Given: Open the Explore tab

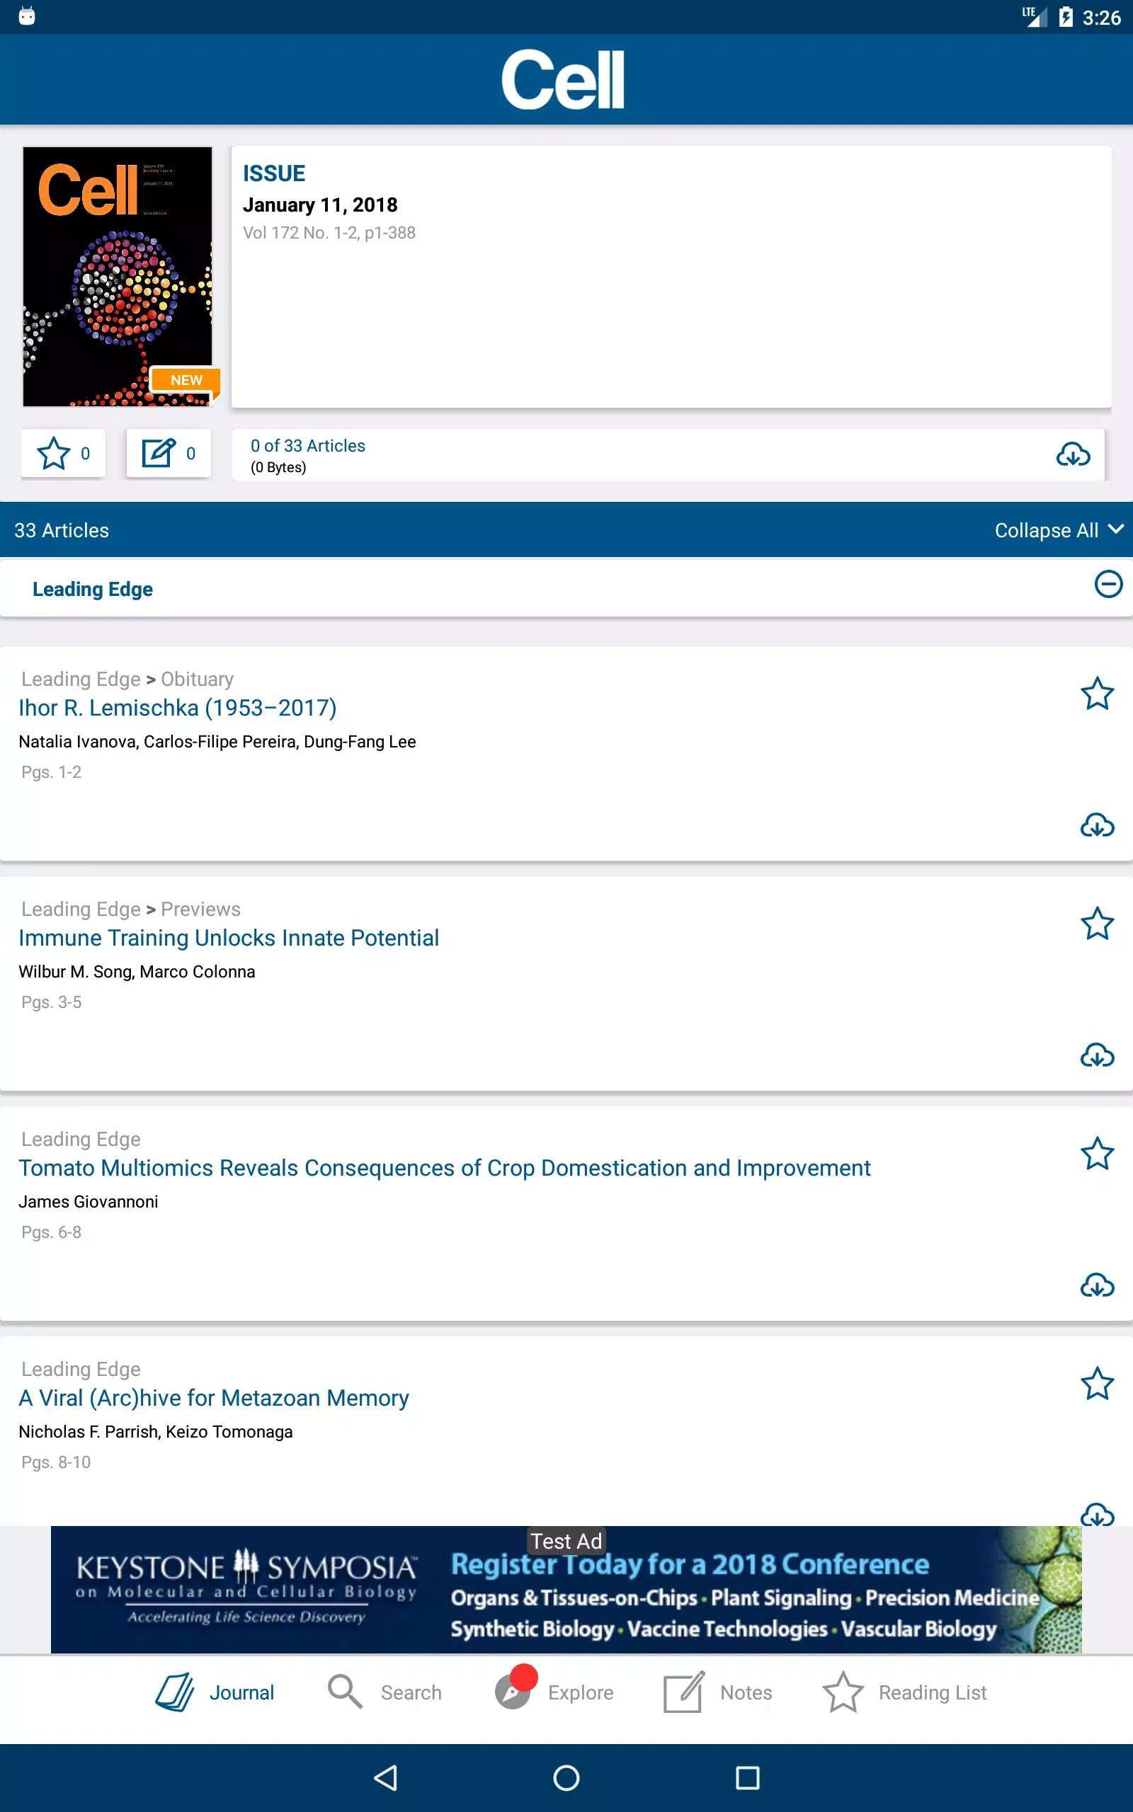Looking at the screenshot, I should (554, 1692).
